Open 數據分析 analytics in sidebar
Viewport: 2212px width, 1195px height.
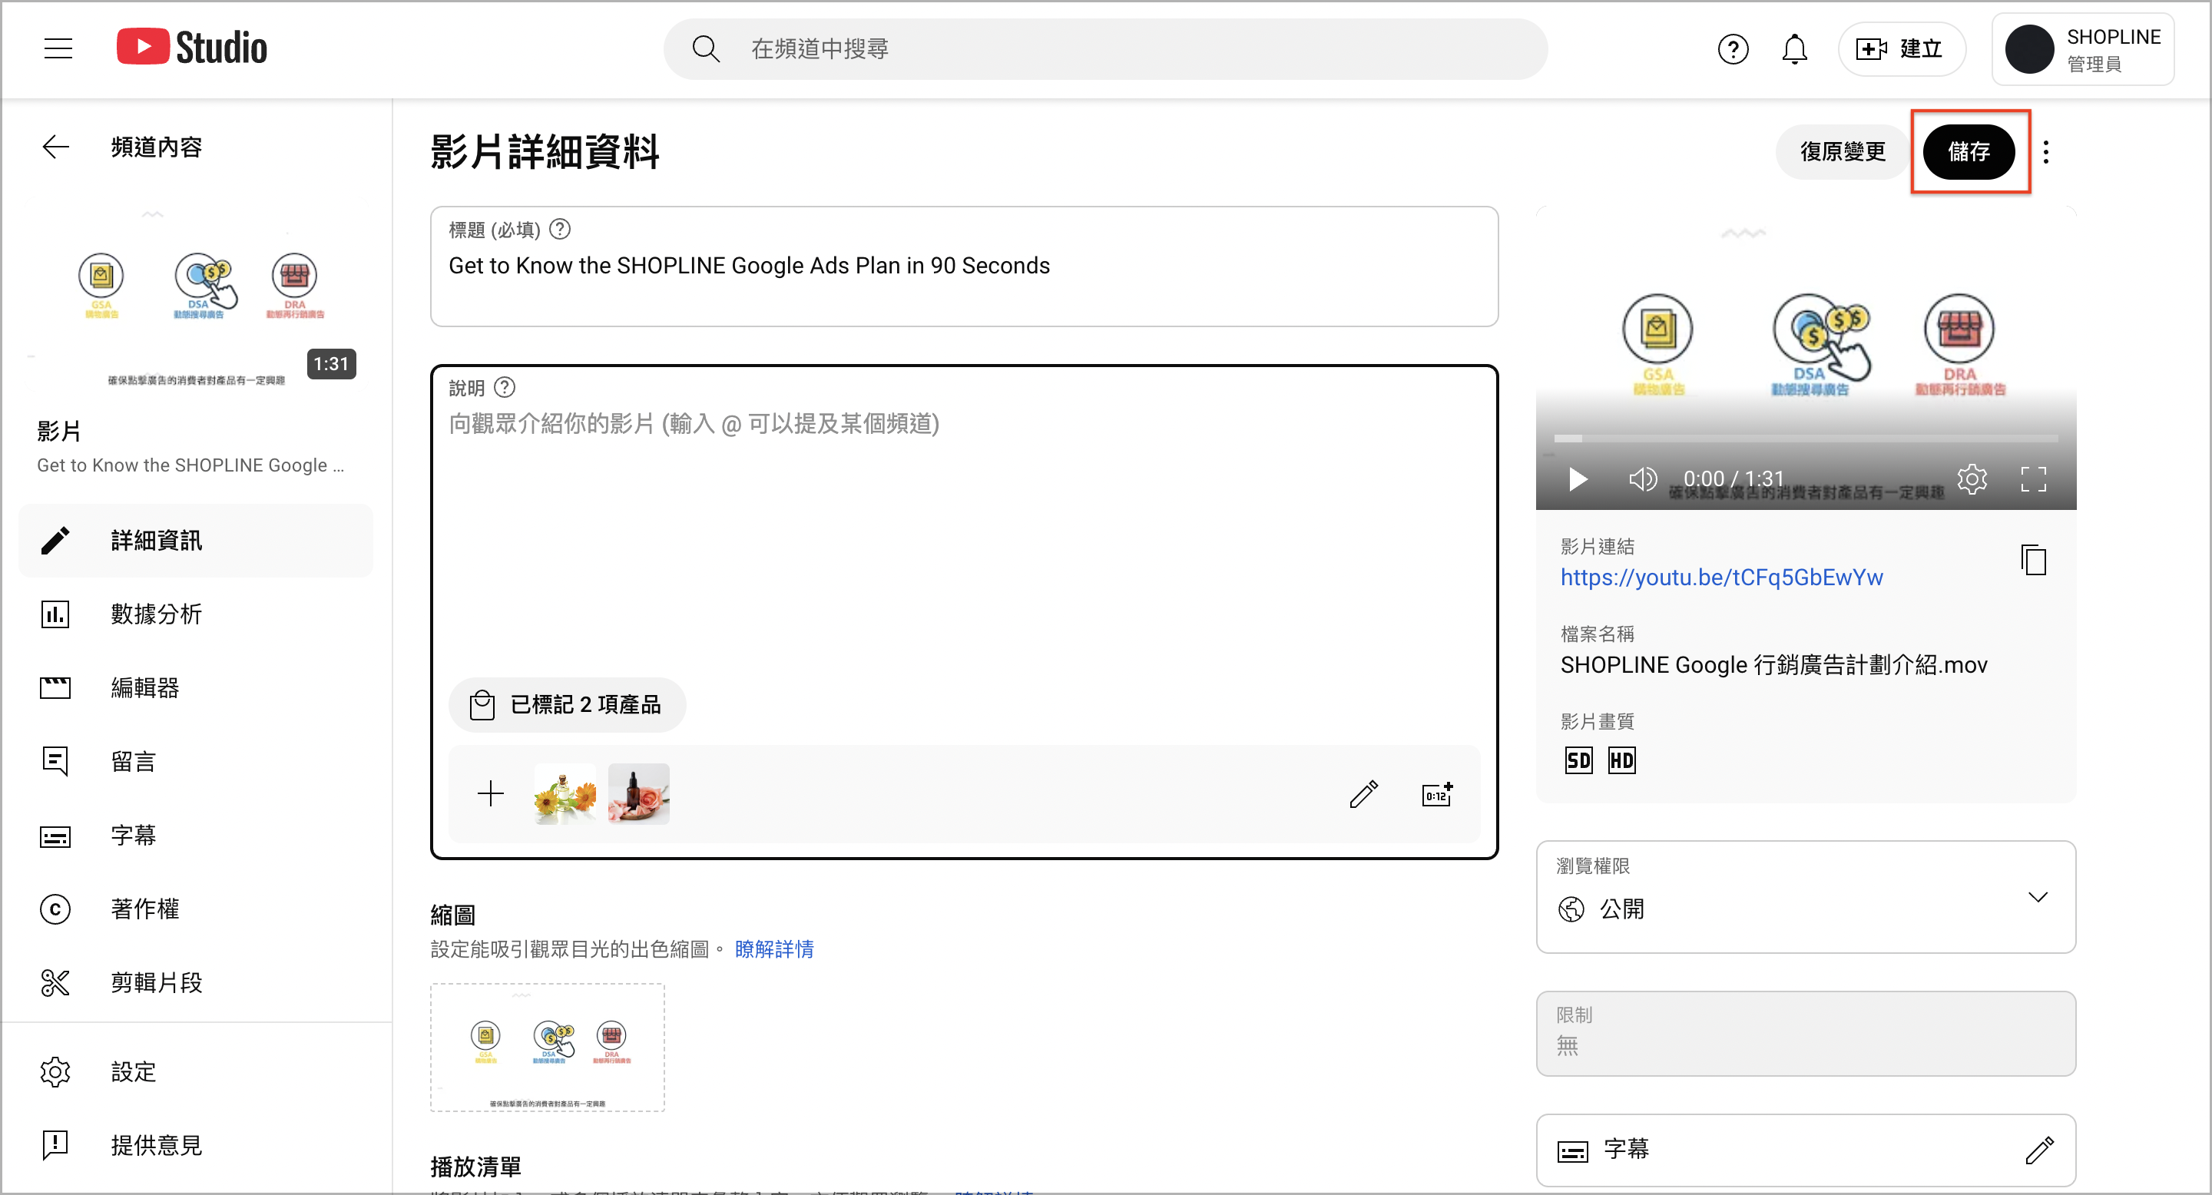click(x=196, y=614)
